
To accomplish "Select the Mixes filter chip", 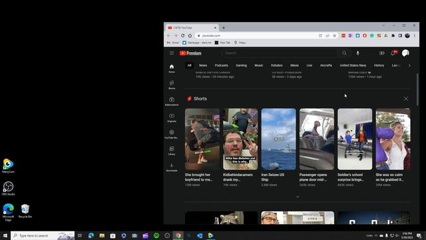I will (x=294, y=65).
